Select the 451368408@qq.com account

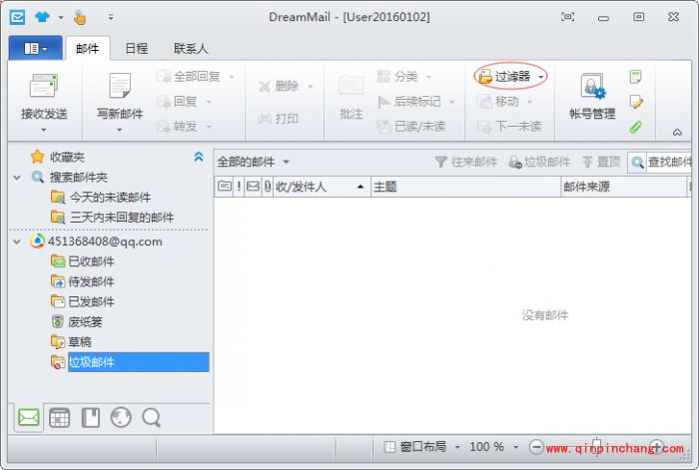[96, 241]
